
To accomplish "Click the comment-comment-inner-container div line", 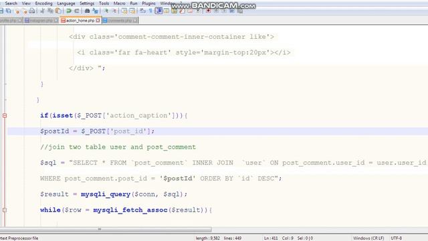I will [x=171, y=37].
